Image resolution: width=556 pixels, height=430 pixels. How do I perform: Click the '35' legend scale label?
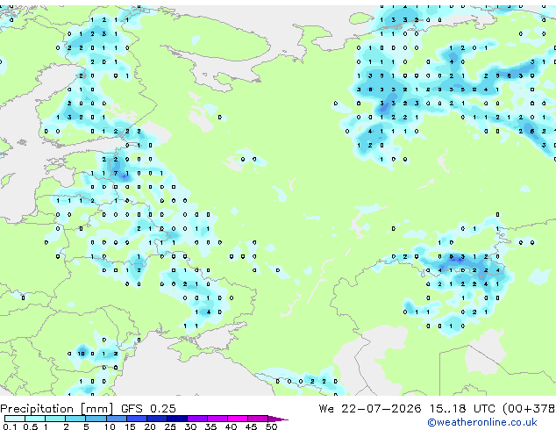[210, 426]
